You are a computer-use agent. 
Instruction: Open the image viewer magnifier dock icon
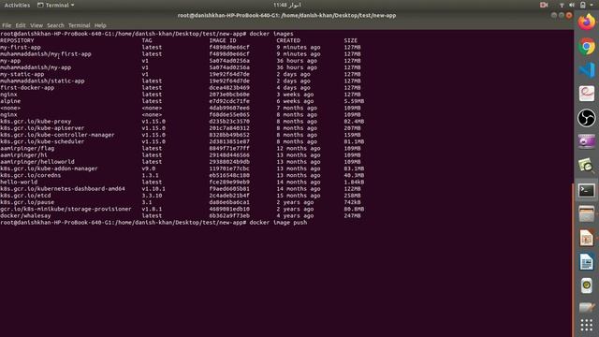(587, 166)
